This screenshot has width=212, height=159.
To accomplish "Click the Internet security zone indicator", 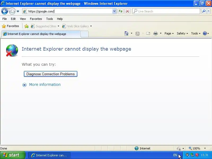I will (143, 148).
